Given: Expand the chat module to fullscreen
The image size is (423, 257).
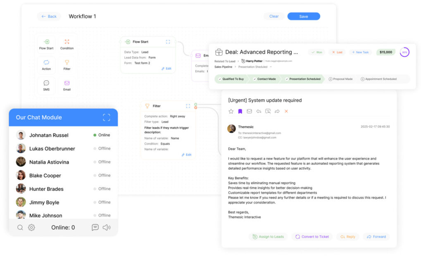Looking at the screenshot, I should (x=107, y=117).
